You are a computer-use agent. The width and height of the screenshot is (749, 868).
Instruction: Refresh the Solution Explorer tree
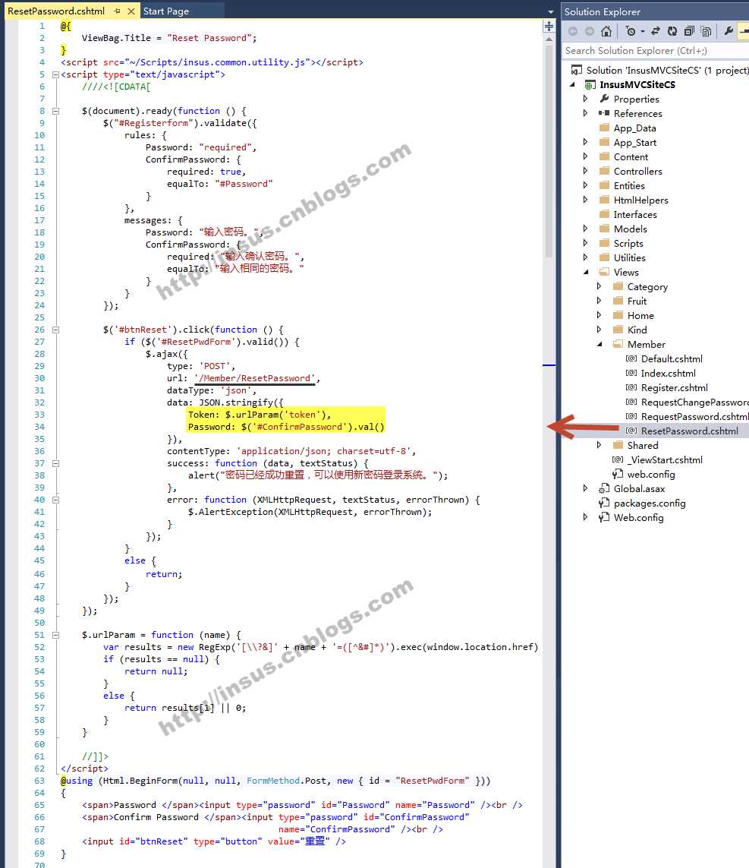click(x=672, y=32)
